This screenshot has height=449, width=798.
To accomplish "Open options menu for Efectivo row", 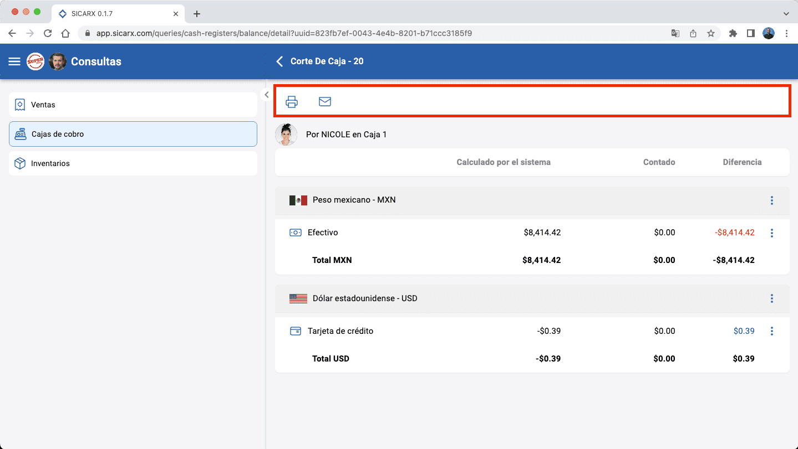I will click(x=771, y=233).
